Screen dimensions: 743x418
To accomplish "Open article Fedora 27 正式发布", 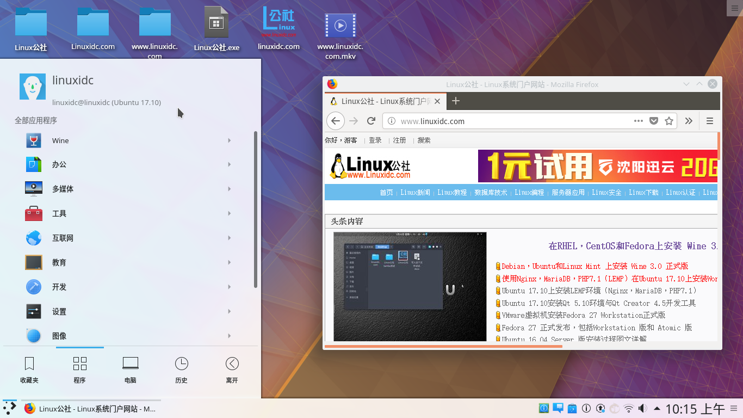I will tap(597, 328).
